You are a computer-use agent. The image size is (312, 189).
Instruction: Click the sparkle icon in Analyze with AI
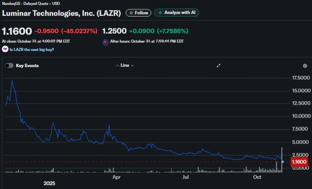(160, 12)
